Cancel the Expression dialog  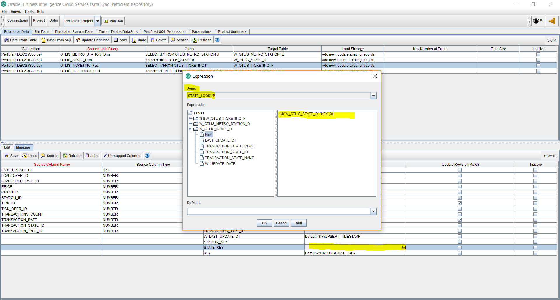281,223
